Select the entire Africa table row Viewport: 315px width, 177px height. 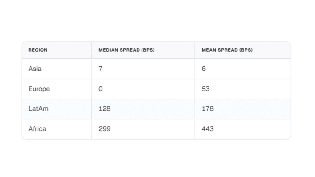tap(156, 129)
